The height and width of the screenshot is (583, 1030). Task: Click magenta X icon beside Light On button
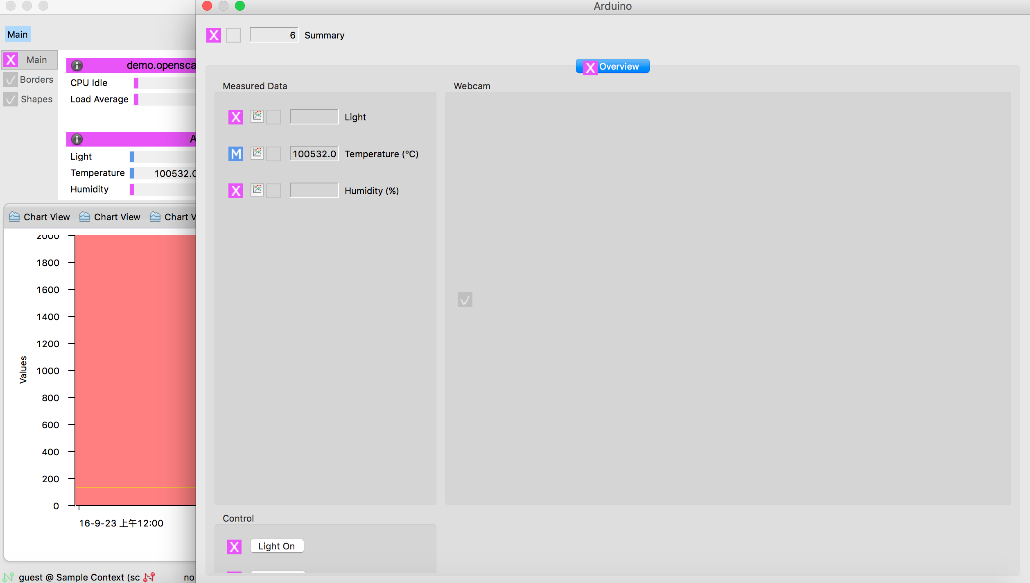pos(234,547)
